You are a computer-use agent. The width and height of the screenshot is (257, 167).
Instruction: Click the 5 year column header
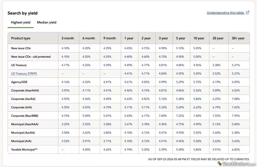pos(181,38)
